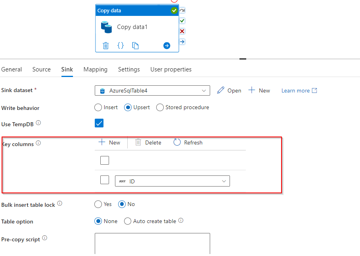Viewport: 360px width, 256px height.
Task: Go to the Source tab
Action: (41, 69)
